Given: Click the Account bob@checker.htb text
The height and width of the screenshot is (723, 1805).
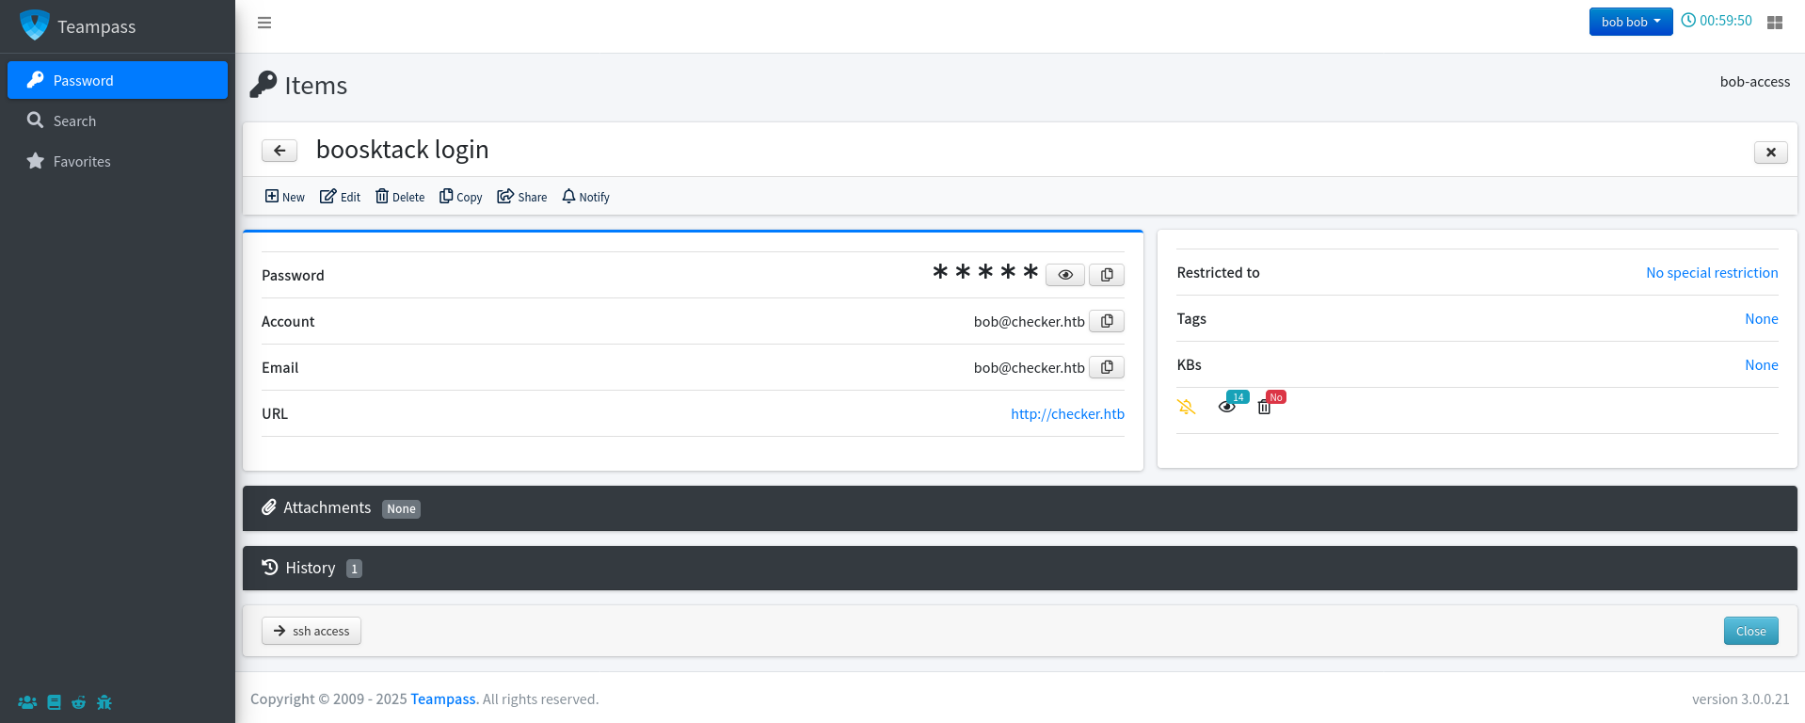Looking at the screenshot, I should (1030, 321).
